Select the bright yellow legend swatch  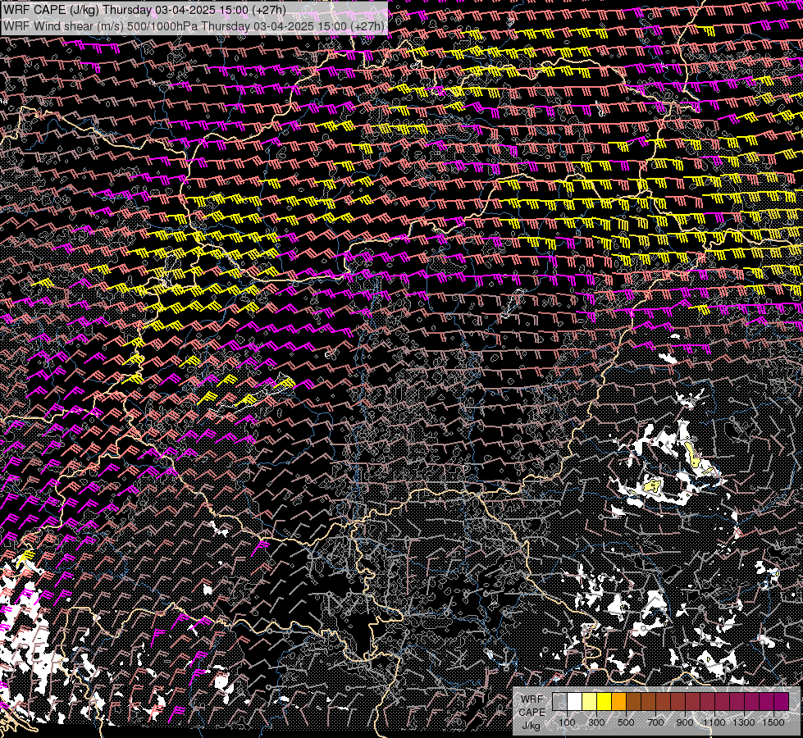coord(605,701)
